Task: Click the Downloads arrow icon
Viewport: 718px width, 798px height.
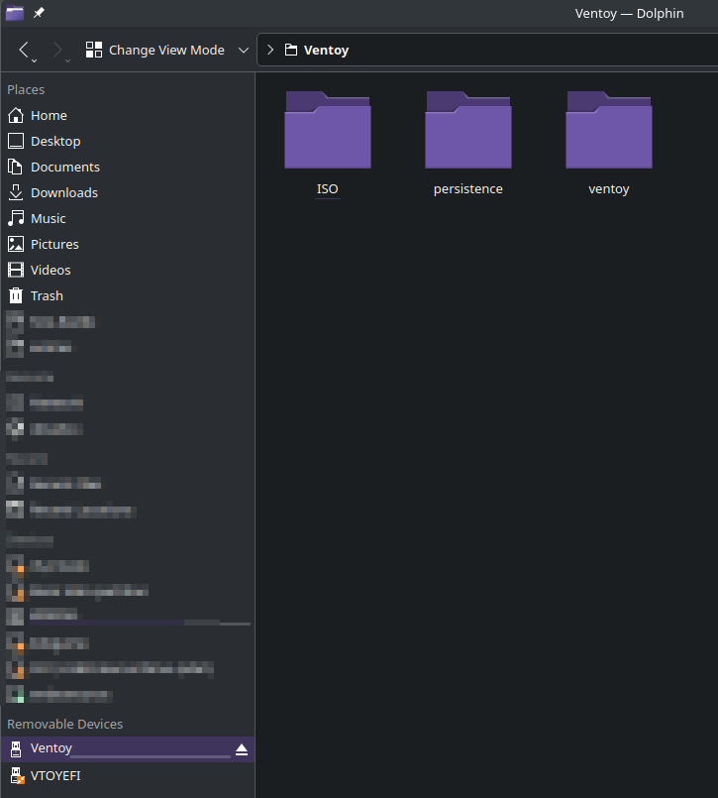Action: pyautogui.click(x=16, y=192)
